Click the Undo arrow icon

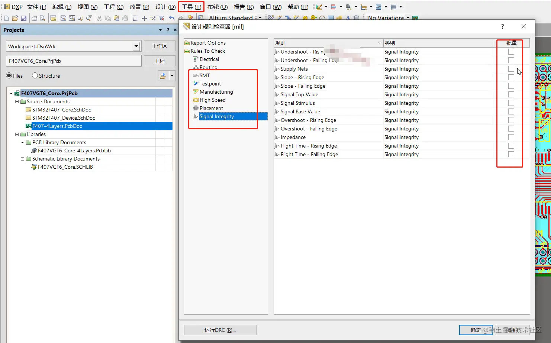pos(172,18)
